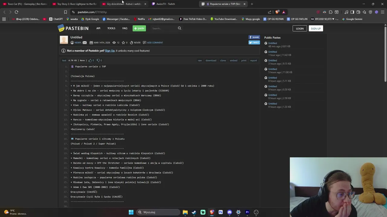Open the ChatGPT bookmark
The image size is (387, 217).
56,19
